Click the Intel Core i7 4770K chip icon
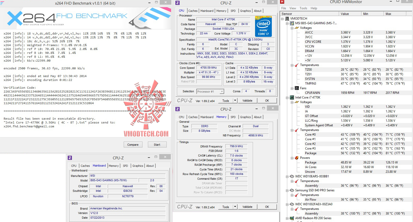413x222 pixels. (292, 97)
